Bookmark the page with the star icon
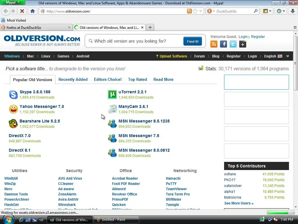The height and width of the screenshot is (224, 298). 195,11
